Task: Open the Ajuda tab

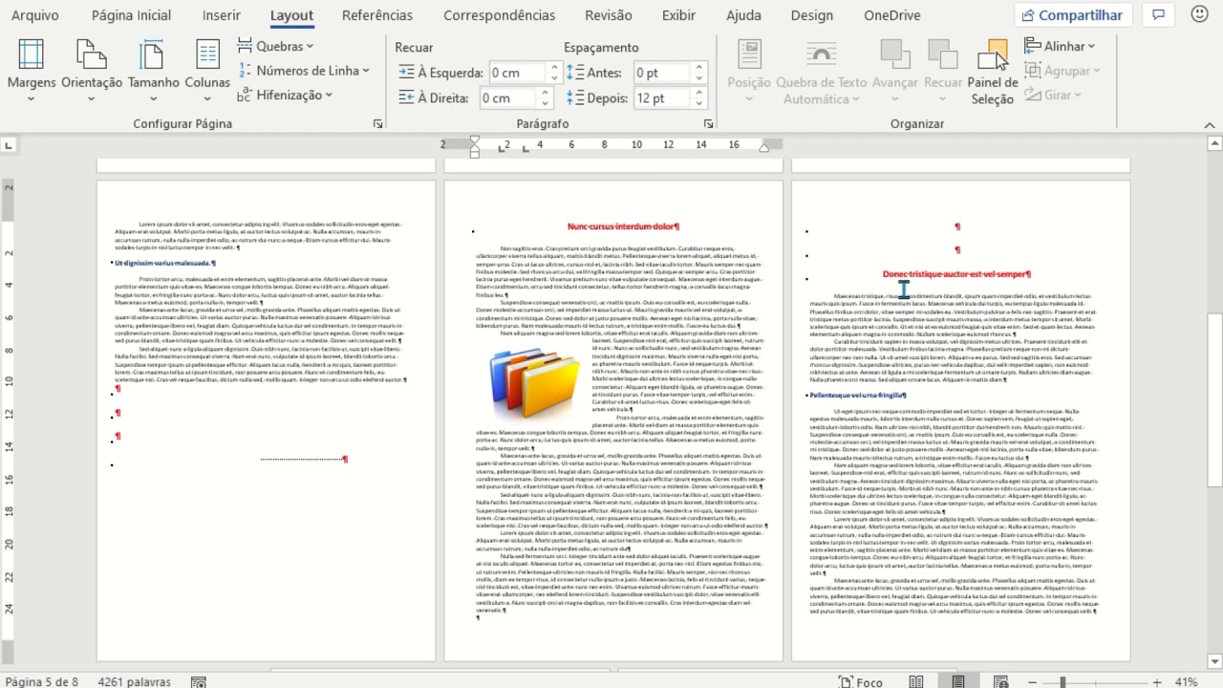Action: [x=743, y=15]
